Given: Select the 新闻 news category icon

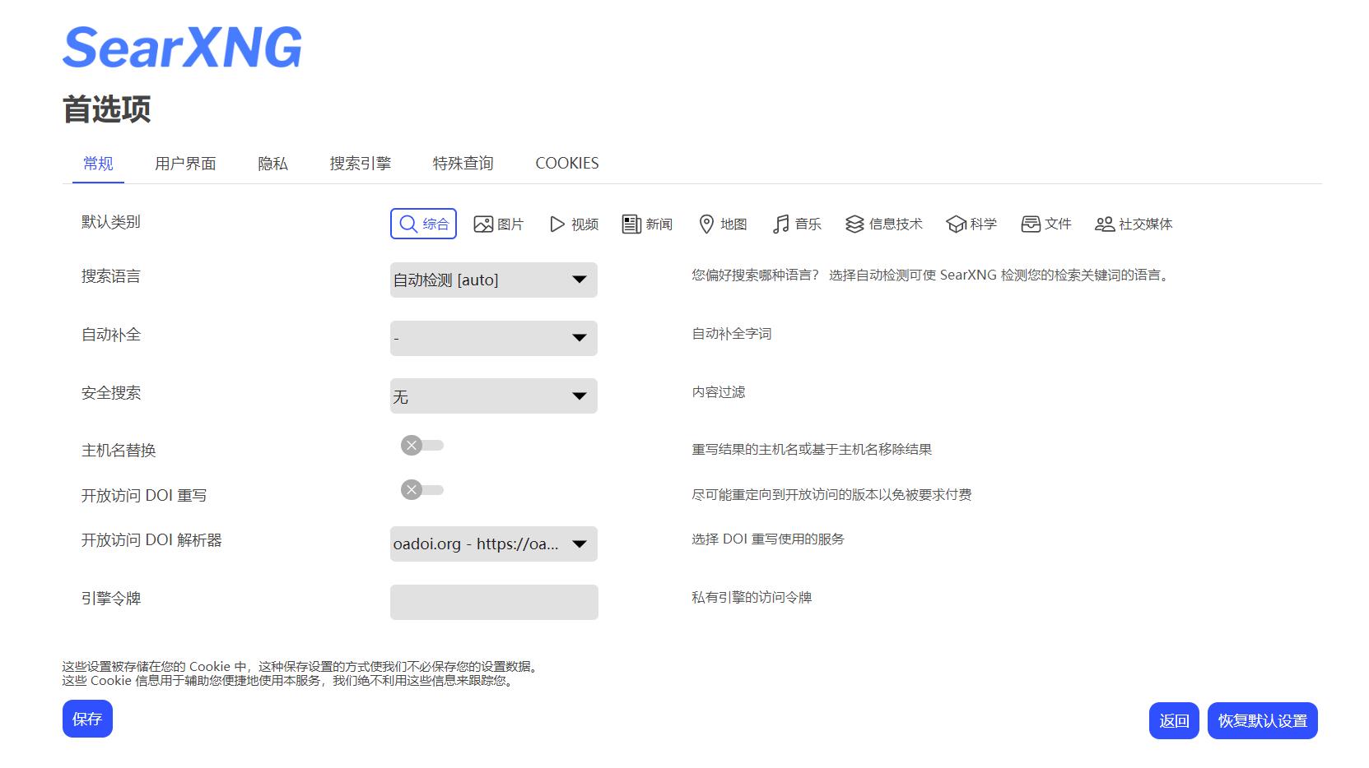Looking at the screenshot, I should (x=631, y=224).
